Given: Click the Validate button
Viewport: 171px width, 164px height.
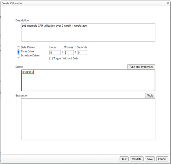Looking at the screenshot, I should click(x=137, y=159).
